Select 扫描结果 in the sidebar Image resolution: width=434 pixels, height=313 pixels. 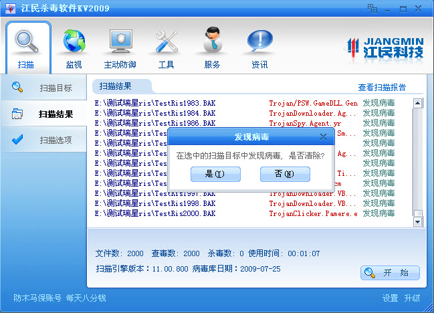[43, 114]
